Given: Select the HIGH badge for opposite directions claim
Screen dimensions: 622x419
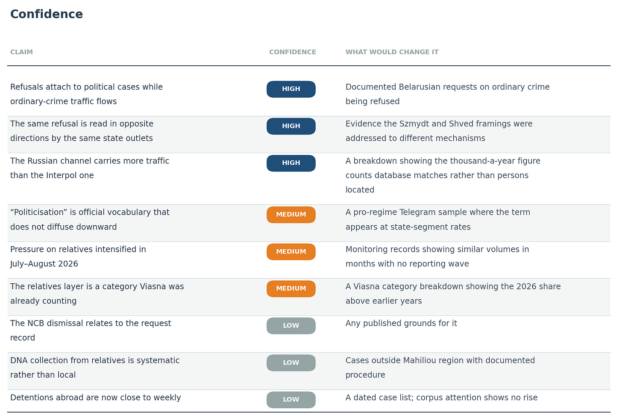Looking at the screenshot, I should (x=291, y=126).
